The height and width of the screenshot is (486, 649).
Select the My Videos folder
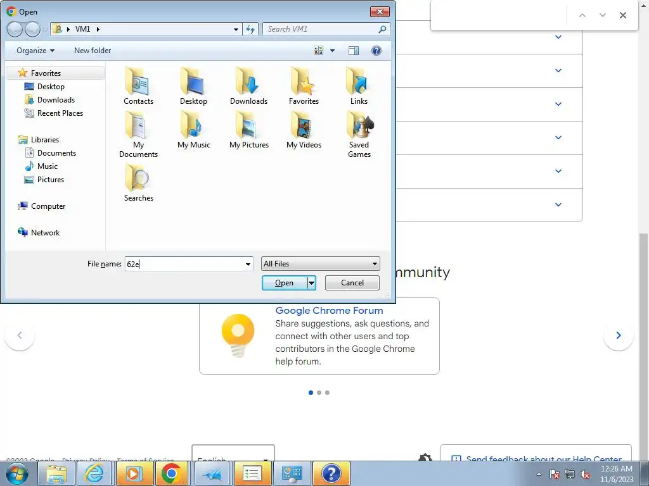tap(304, 130)
